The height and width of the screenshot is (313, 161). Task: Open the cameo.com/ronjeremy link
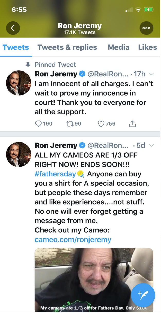[x=73, y=239]
